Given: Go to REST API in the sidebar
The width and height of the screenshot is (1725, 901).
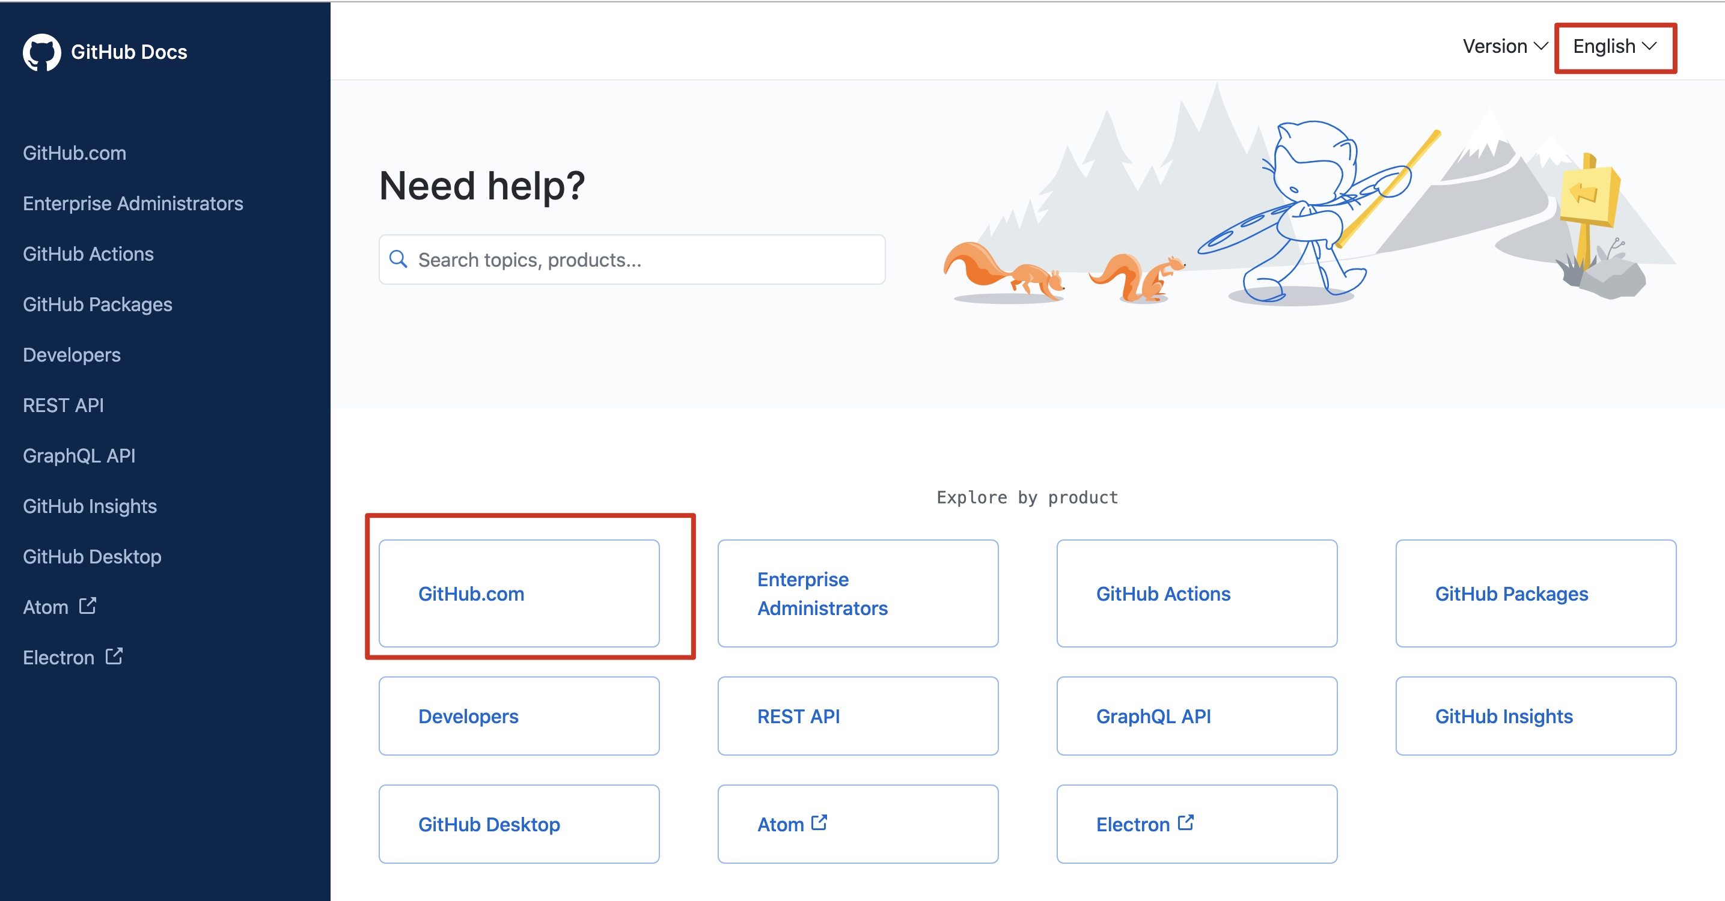Looking at the screenshot, I should coord(63,405).
